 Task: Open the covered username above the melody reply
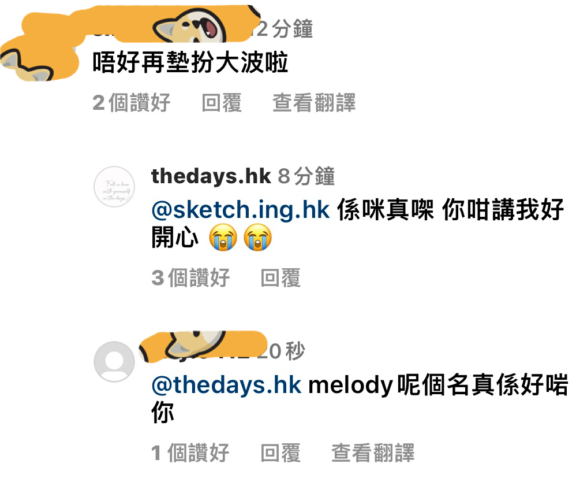coord(204,347)
